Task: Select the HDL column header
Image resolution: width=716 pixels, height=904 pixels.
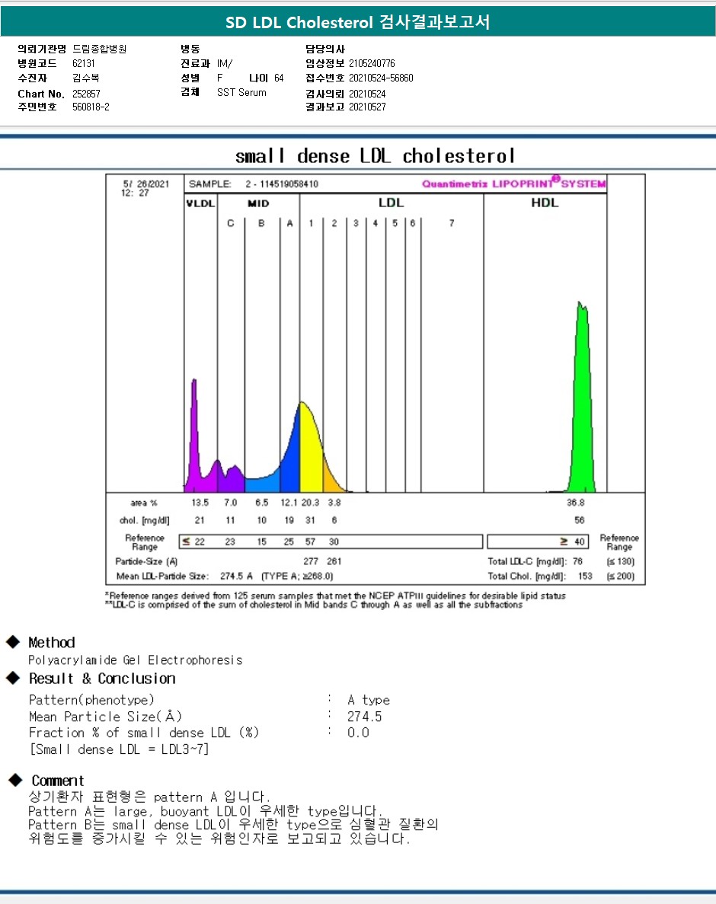Action: (545, 203)
